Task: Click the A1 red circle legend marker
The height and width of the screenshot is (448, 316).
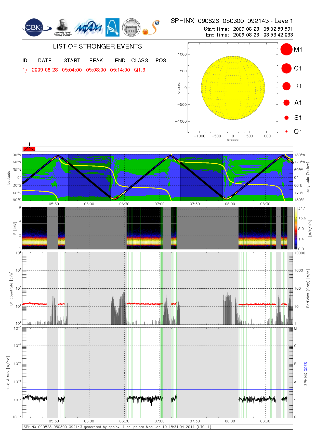Action: [286, 103]
